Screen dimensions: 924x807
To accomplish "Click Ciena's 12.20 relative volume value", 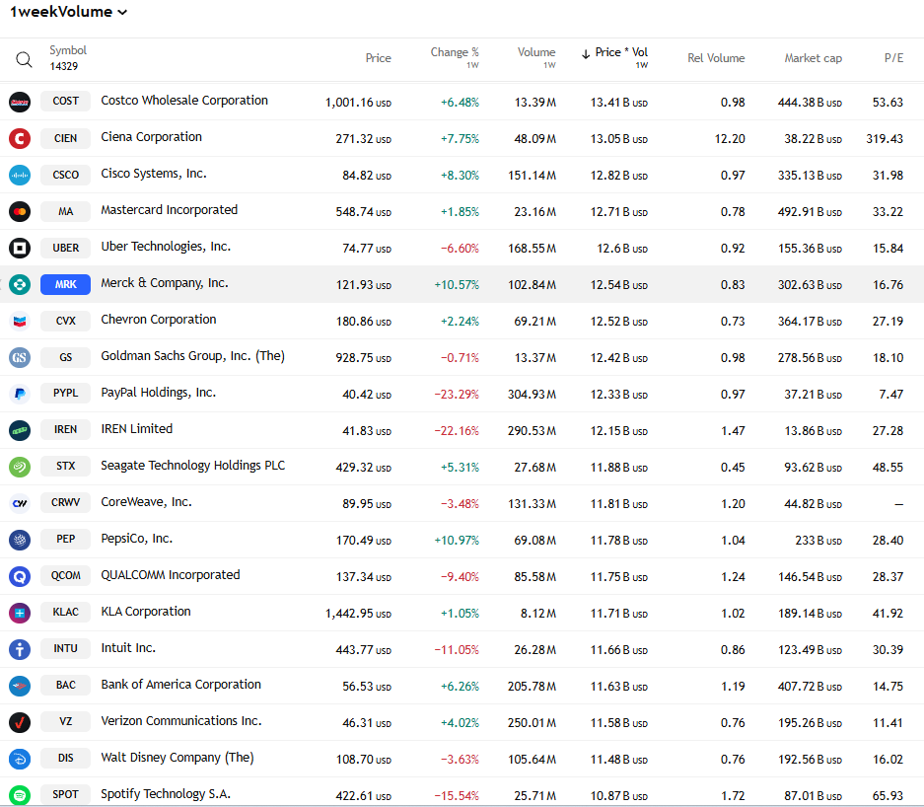I will tap(730, 139).
